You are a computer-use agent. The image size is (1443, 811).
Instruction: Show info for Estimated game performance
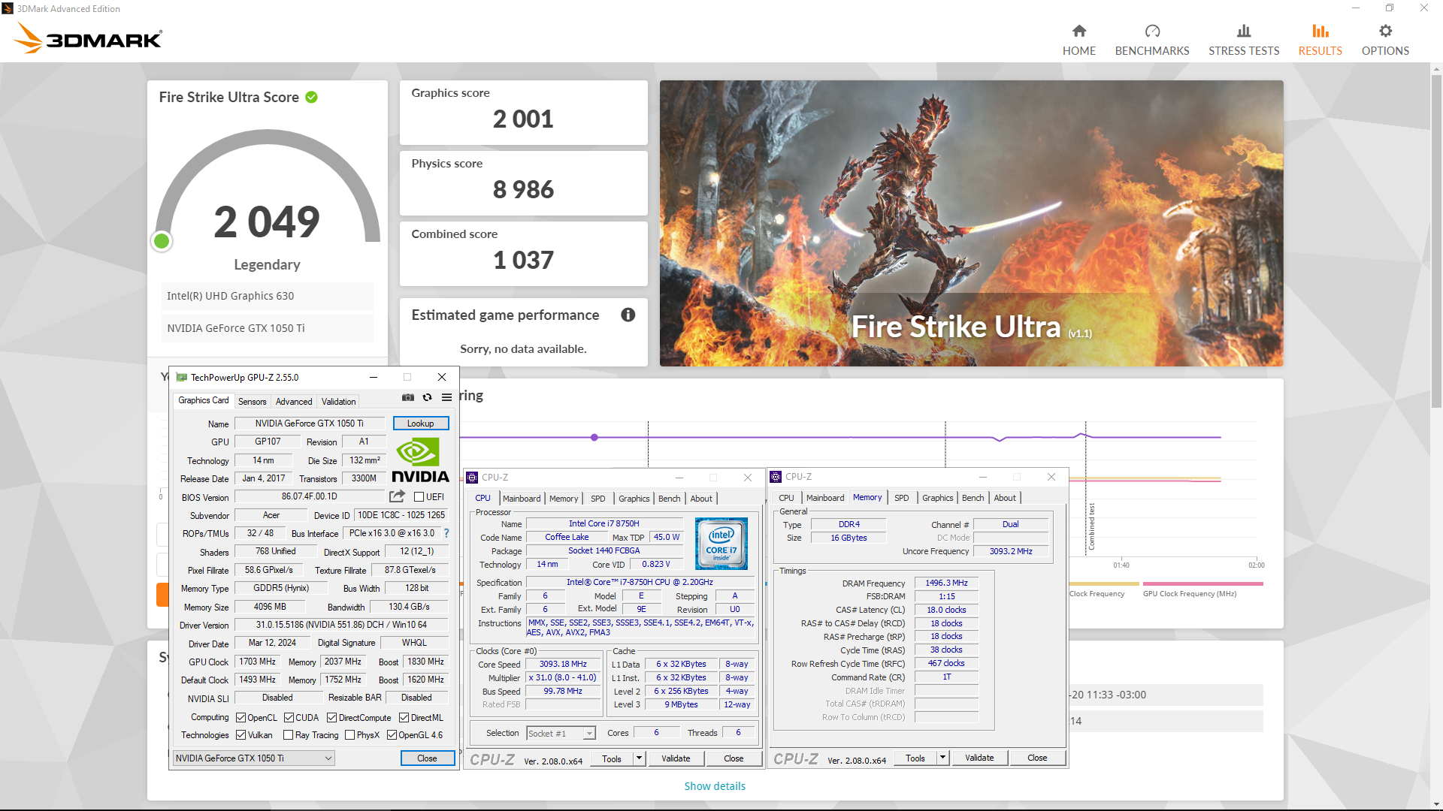(628, 315)
